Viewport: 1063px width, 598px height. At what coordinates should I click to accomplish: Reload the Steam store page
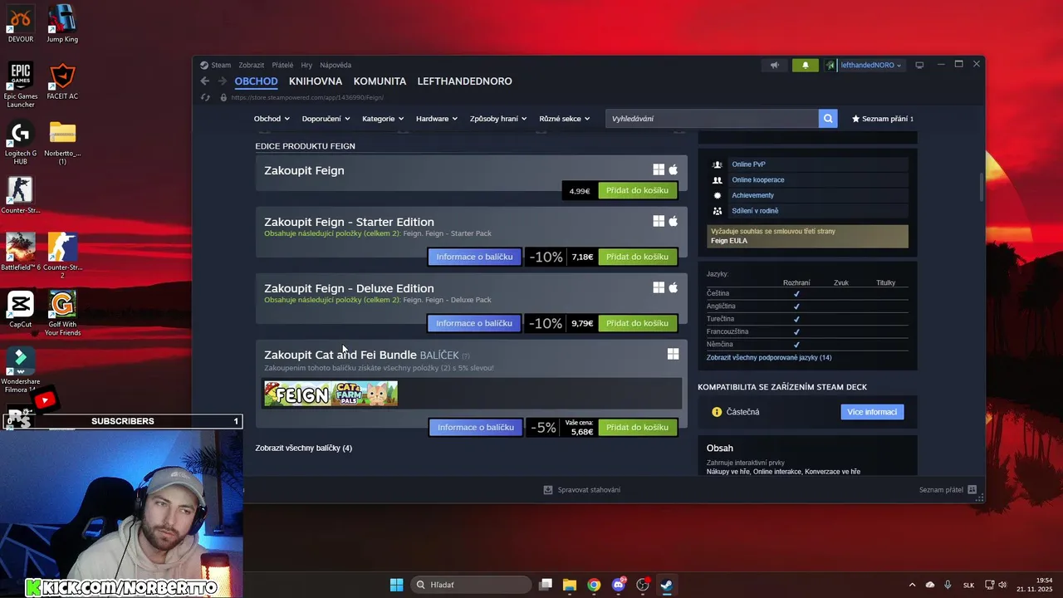tap(205, 97)
